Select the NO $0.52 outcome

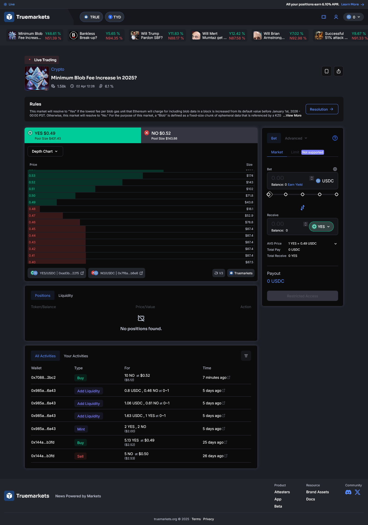coord(199,135)
